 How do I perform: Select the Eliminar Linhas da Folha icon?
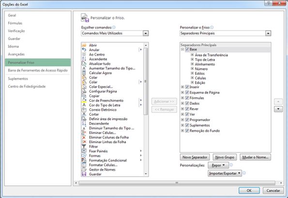click(x=84, y=142)
